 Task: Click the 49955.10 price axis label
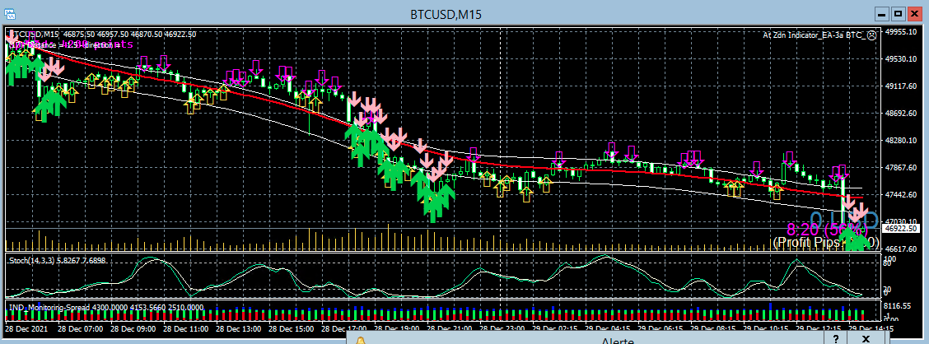900,31
